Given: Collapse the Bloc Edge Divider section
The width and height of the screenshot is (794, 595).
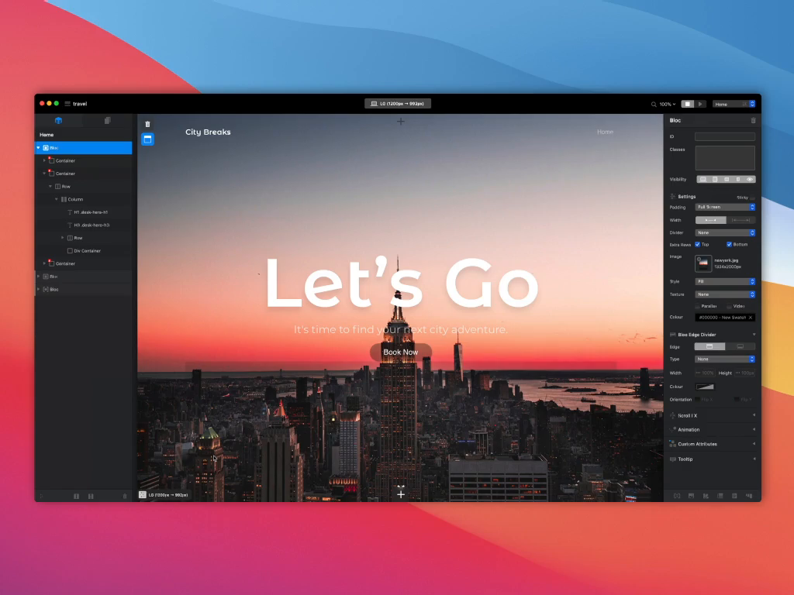Looking at the screenshot, I should pos(754,335).
